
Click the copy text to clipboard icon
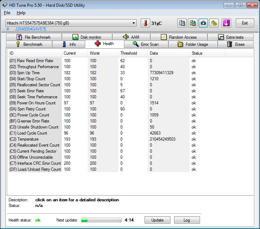(182, 23)
